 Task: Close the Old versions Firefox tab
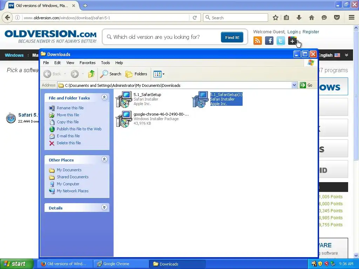74,6
